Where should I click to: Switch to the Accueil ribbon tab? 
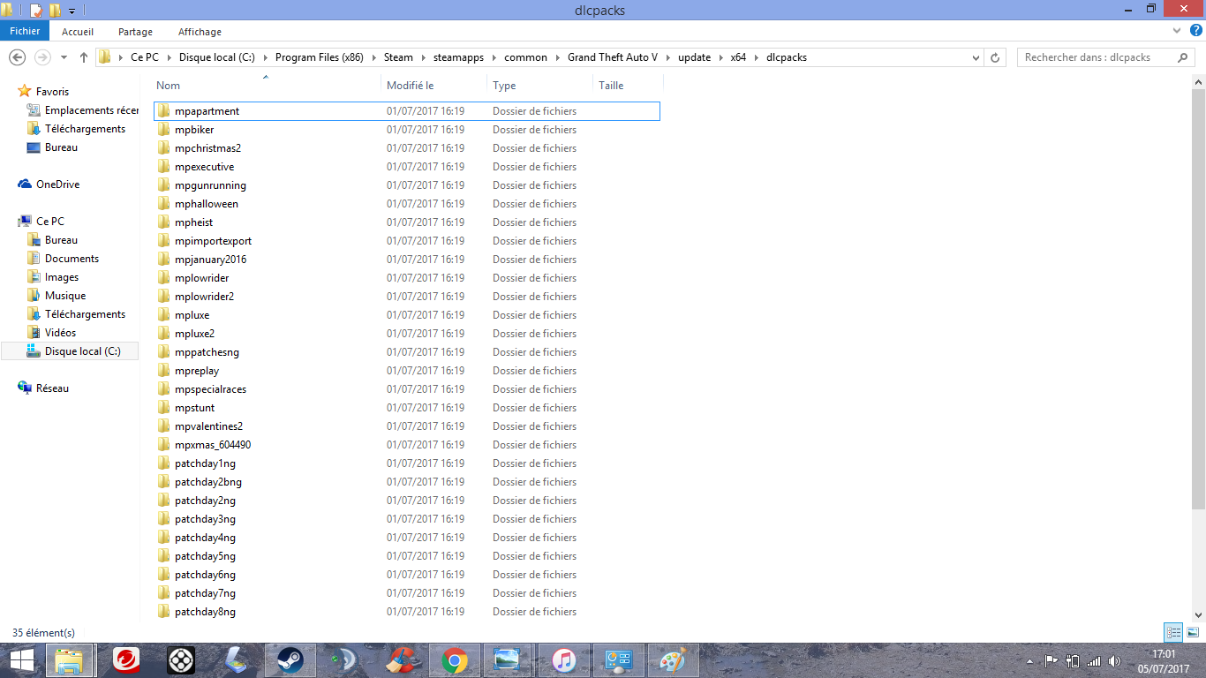[x=78, y=32]
